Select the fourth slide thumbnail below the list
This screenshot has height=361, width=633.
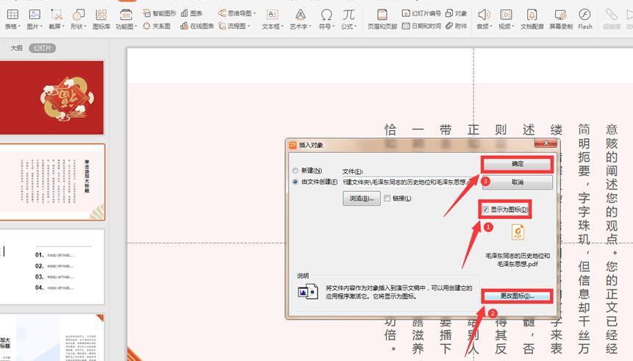click(51, 337)
